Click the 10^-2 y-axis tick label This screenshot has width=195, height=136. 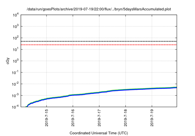pyautogui.click(x=15, y=84)
